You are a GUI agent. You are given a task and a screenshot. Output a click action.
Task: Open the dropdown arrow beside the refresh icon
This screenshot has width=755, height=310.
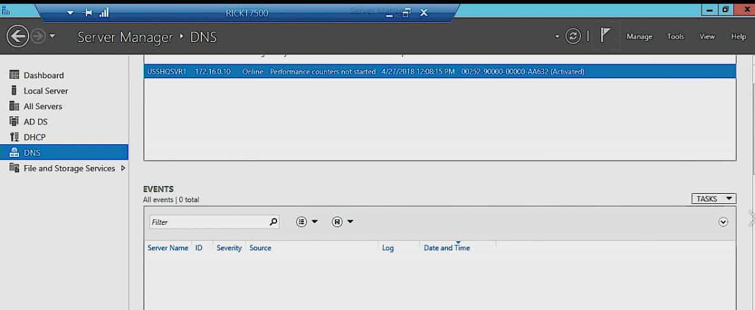[557, 37]
